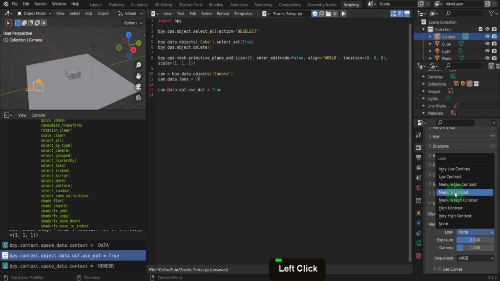Run the script with the play button
This screenshot has height=281, width=500.
(x=343, y=14)
